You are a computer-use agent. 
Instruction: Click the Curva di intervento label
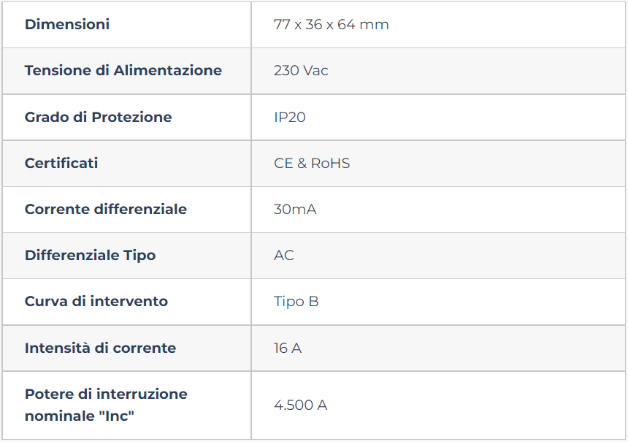click(96, 301)
